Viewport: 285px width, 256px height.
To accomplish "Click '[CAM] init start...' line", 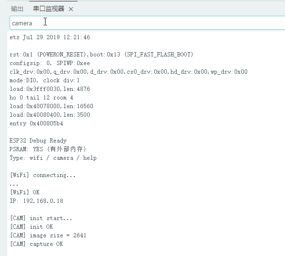I will [x=41, y=218].
